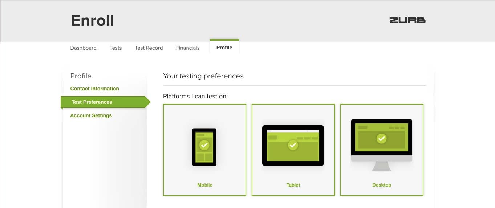This screenshot has height=208, width=495.
Task: Click the tablet device illustration
Action: pos(293,146)
